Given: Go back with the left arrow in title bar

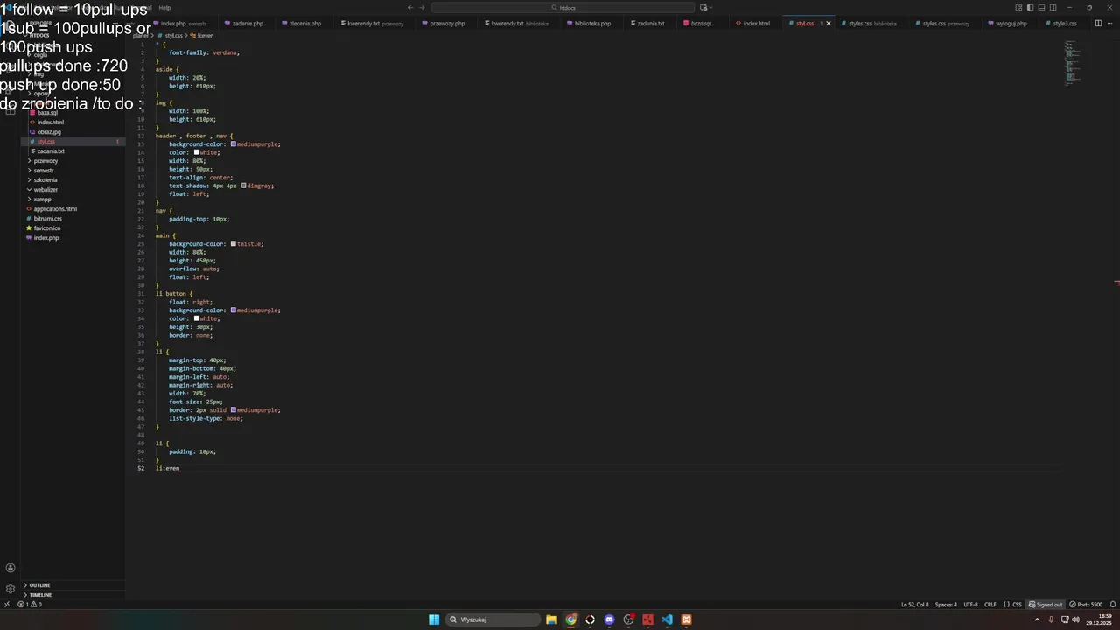Looking at the screenshot, I should tap(410, 8).
